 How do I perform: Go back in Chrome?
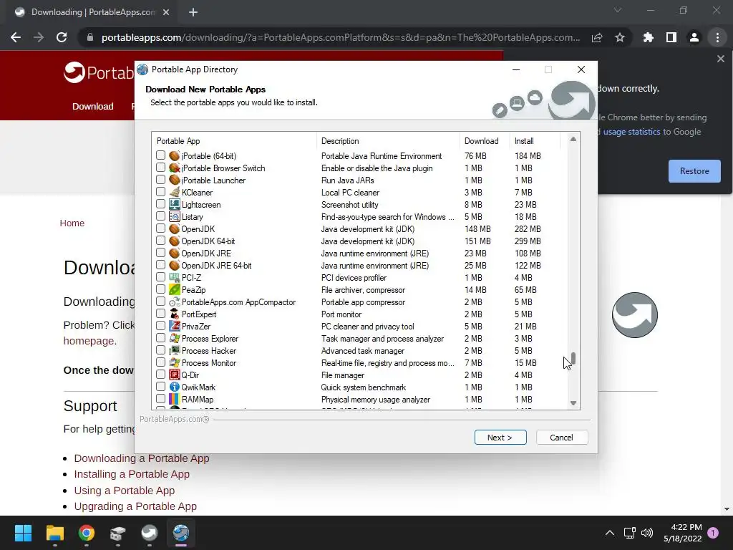16,37
